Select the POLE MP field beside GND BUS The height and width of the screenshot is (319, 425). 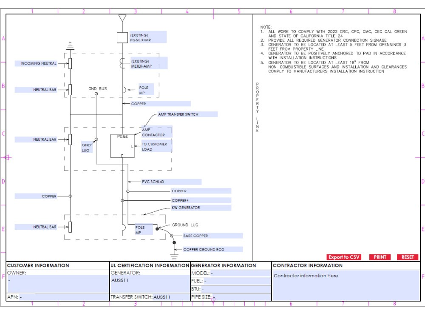[x=146, y=89]
